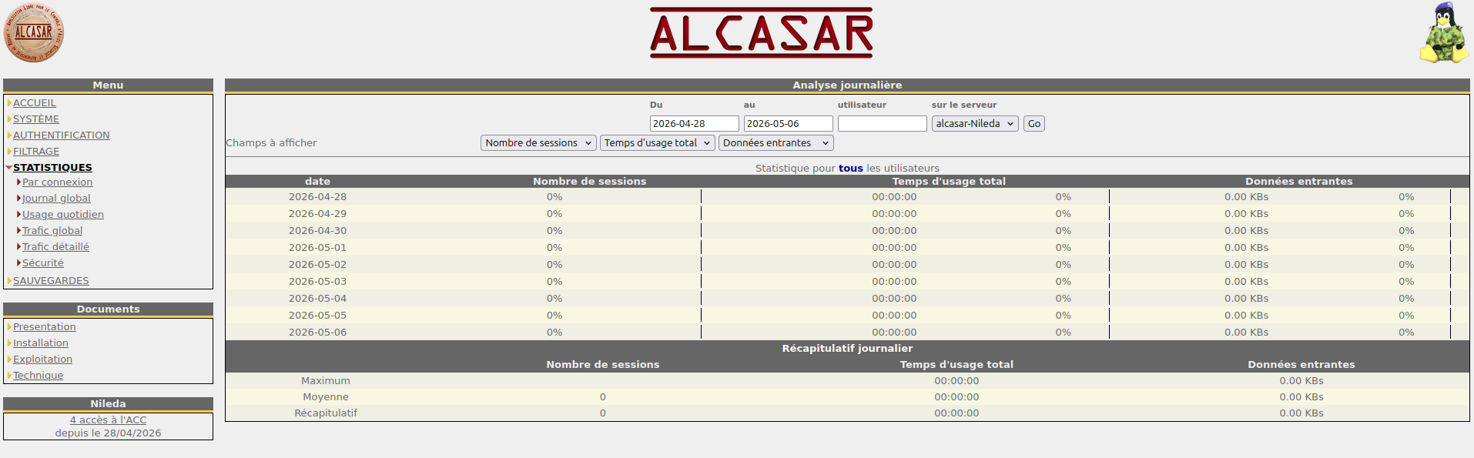Click the date cell 2026-05-06
The width and height of the screenshot is (1474, 458).
[x=317, y=333]
